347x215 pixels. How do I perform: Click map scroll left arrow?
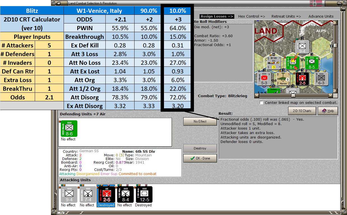click(x=256, y=95)
